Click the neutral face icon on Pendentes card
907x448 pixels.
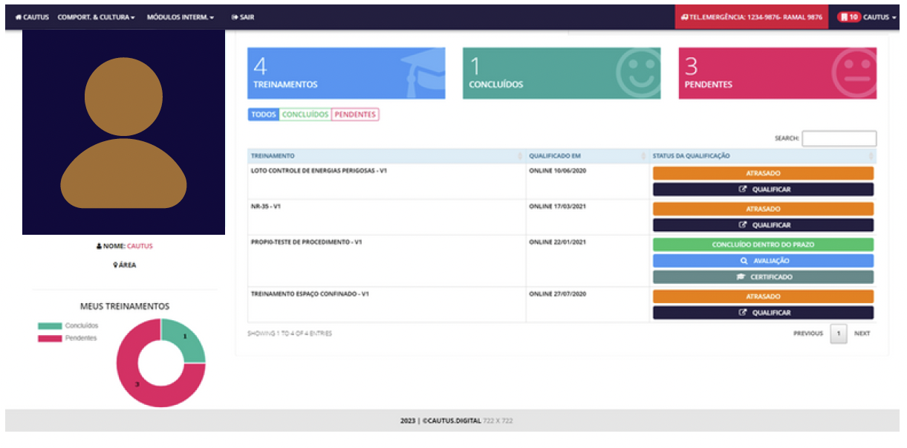[854, 73]
